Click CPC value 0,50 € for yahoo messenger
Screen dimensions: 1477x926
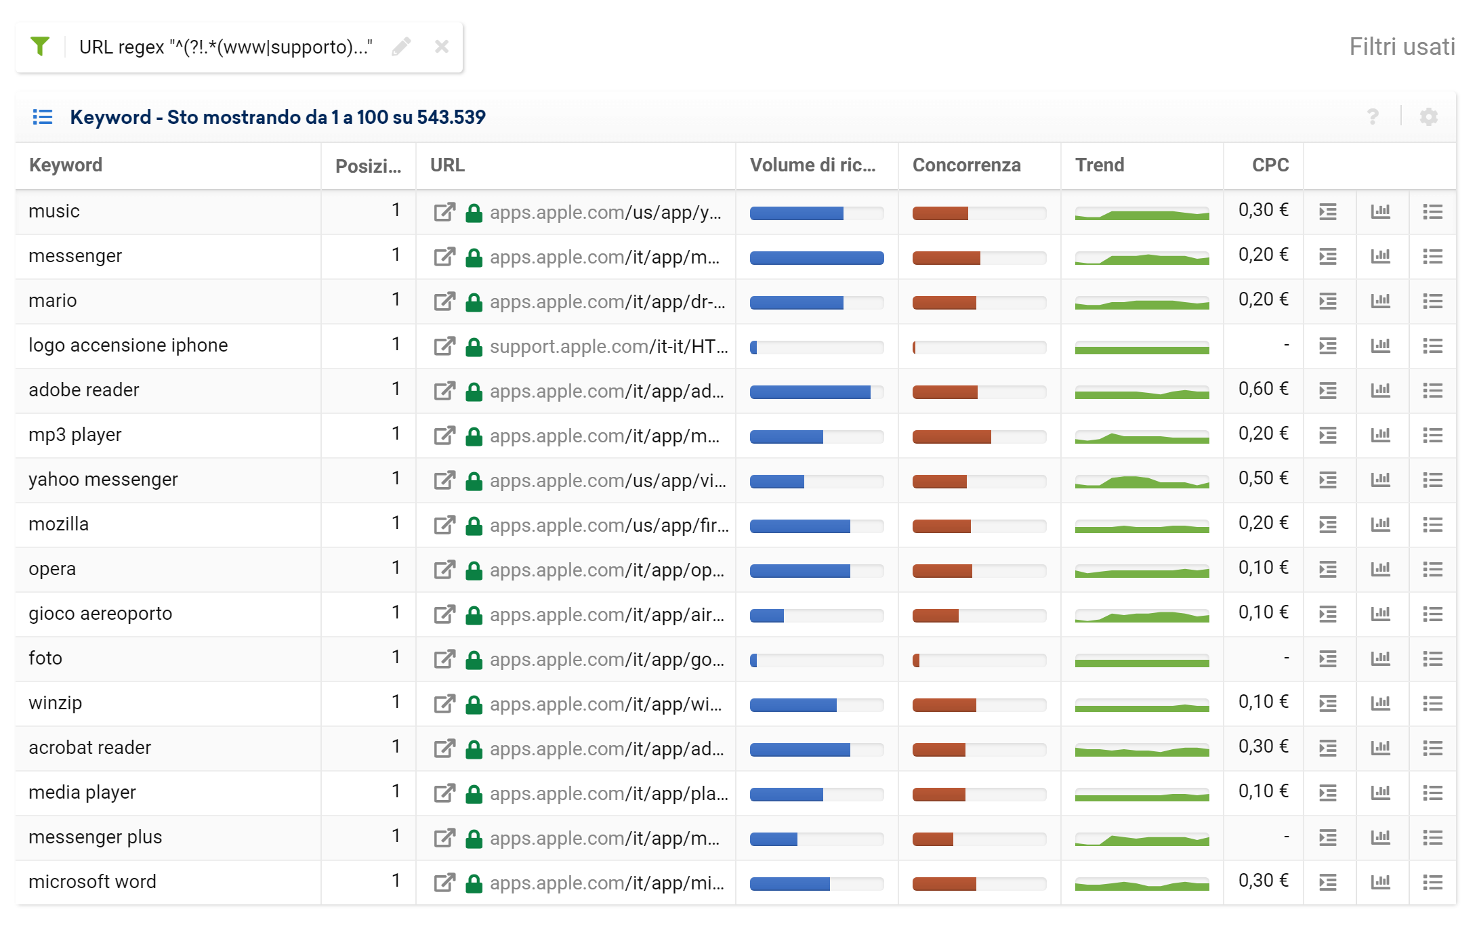[x=1263, y=479]
